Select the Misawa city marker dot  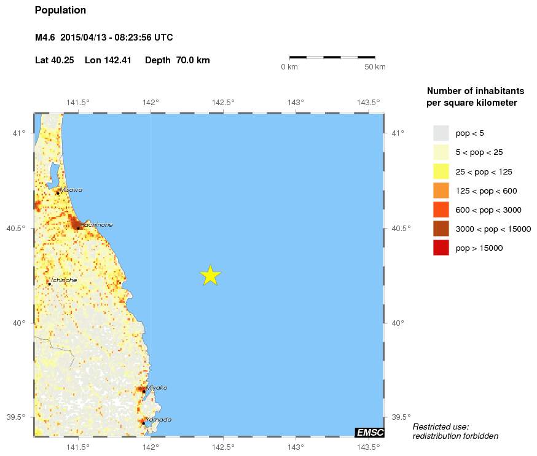pos(58,193)
